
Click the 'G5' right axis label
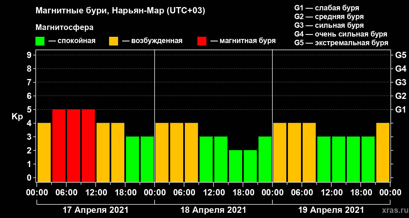click(x=401, y=55)
